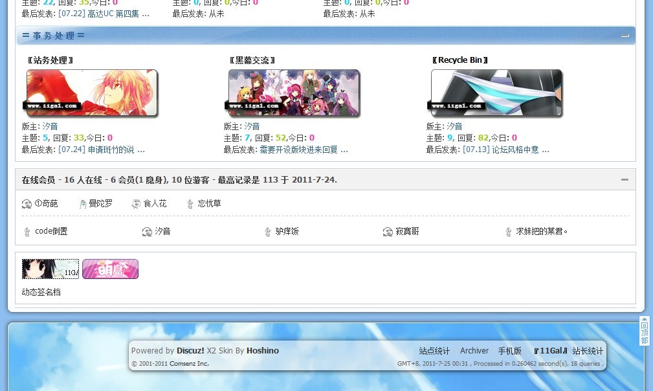Open online member 求妹把的某君 profile

pyautogui.click(x=542, y=231)
